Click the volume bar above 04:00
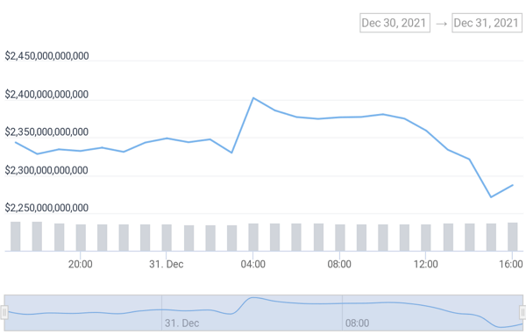The width and height of the screenshot is (526, 334). [x=253, y=237]
